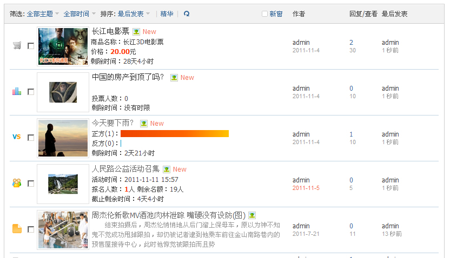Click the activity people icon for 人民路公益活动召集
Screen dimensions: 450x258
(17, 182)
